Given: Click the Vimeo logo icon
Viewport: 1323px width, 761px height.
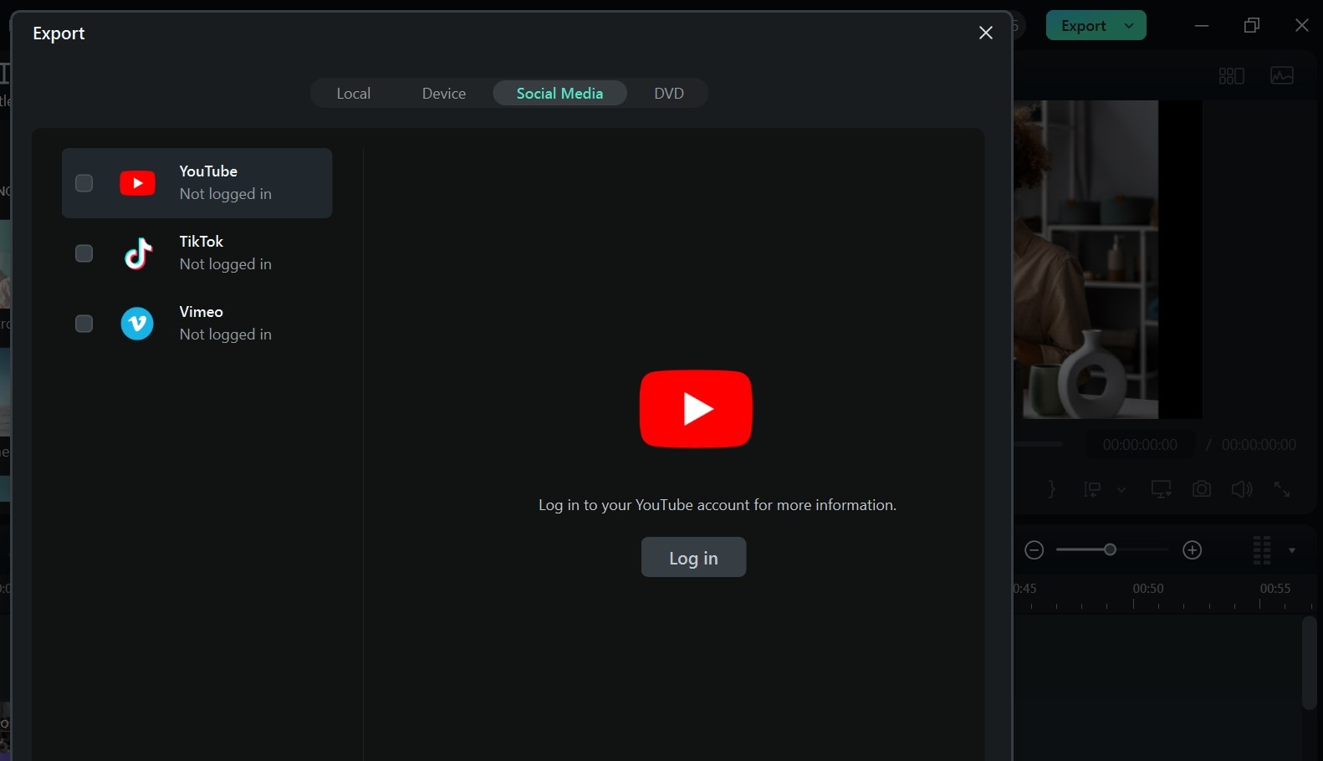Looking at the screenshot, I should [137, 324].
